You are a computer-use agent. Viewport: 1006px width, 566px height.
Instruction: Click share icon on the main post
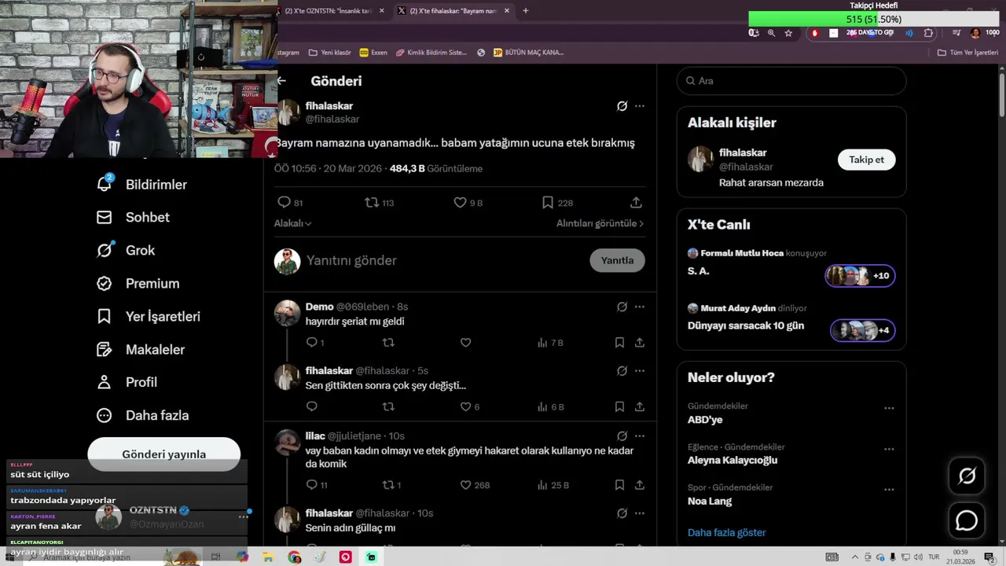(636, 203)
